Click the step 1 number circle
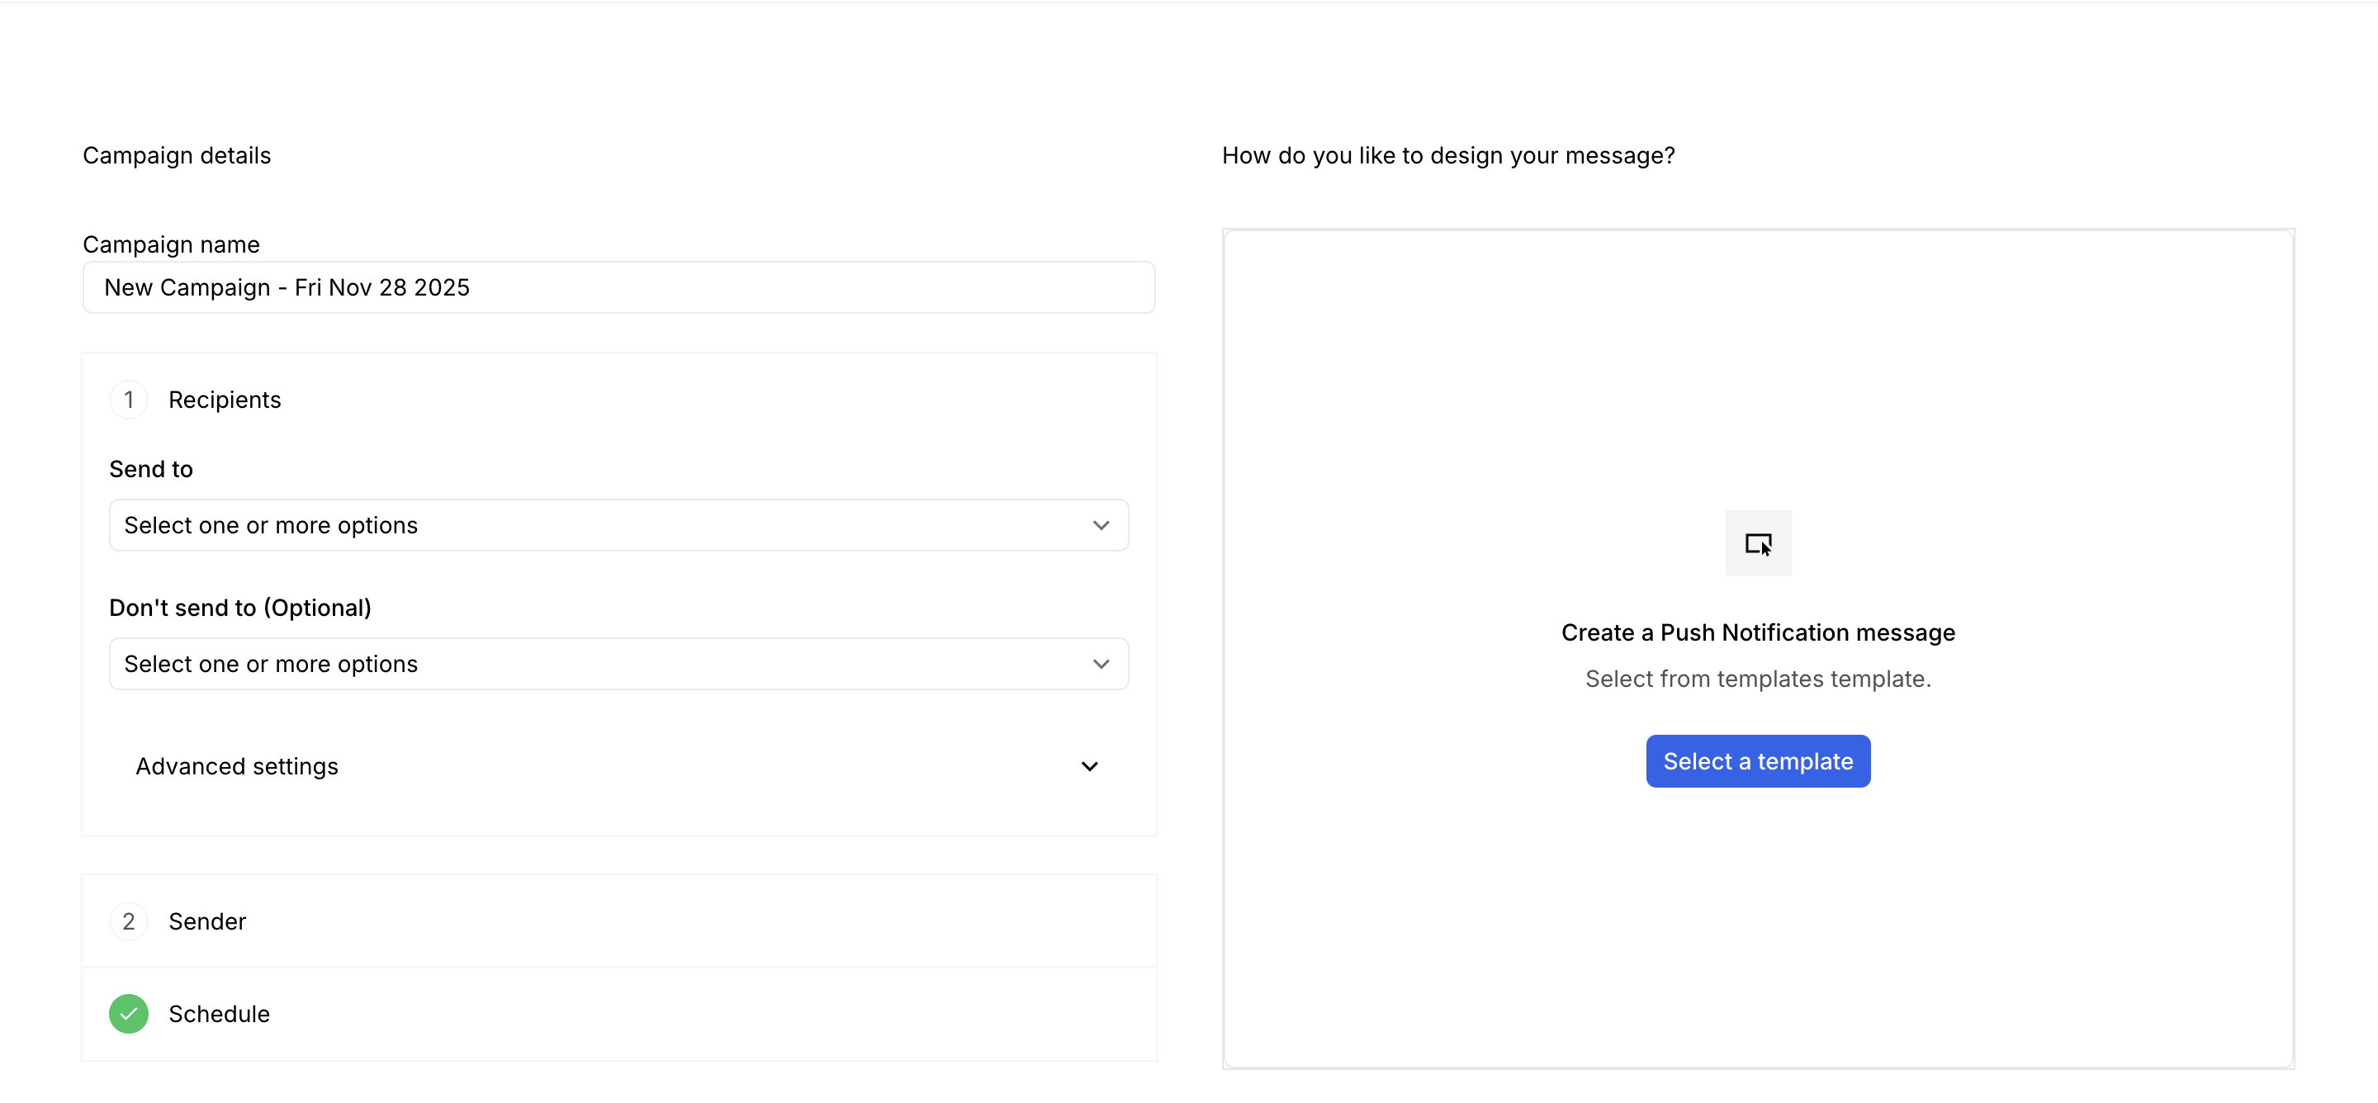The width and height of the screenshot is (2378, 1103). 128,400
